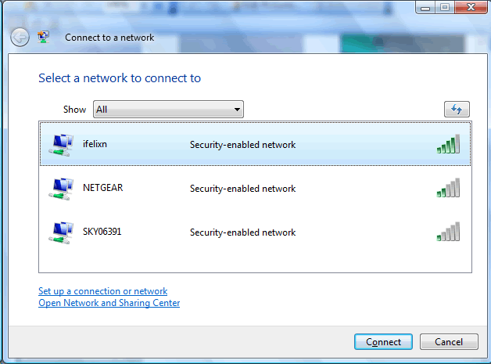Image resolution: width=491 pixels, height=364 pixels.
Task: Click the NETGEAR network computer icon
Action: point(59,189)
